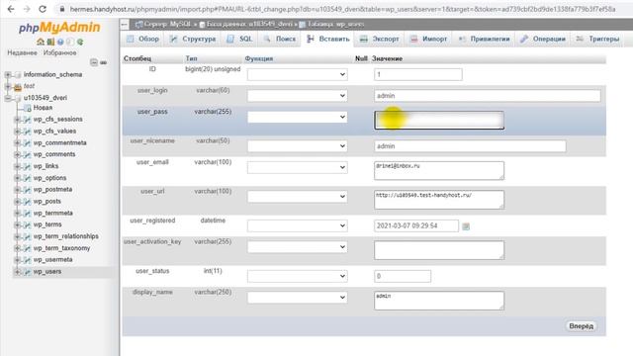Click the user_email value textarea
633x356 pixels.
439,171
